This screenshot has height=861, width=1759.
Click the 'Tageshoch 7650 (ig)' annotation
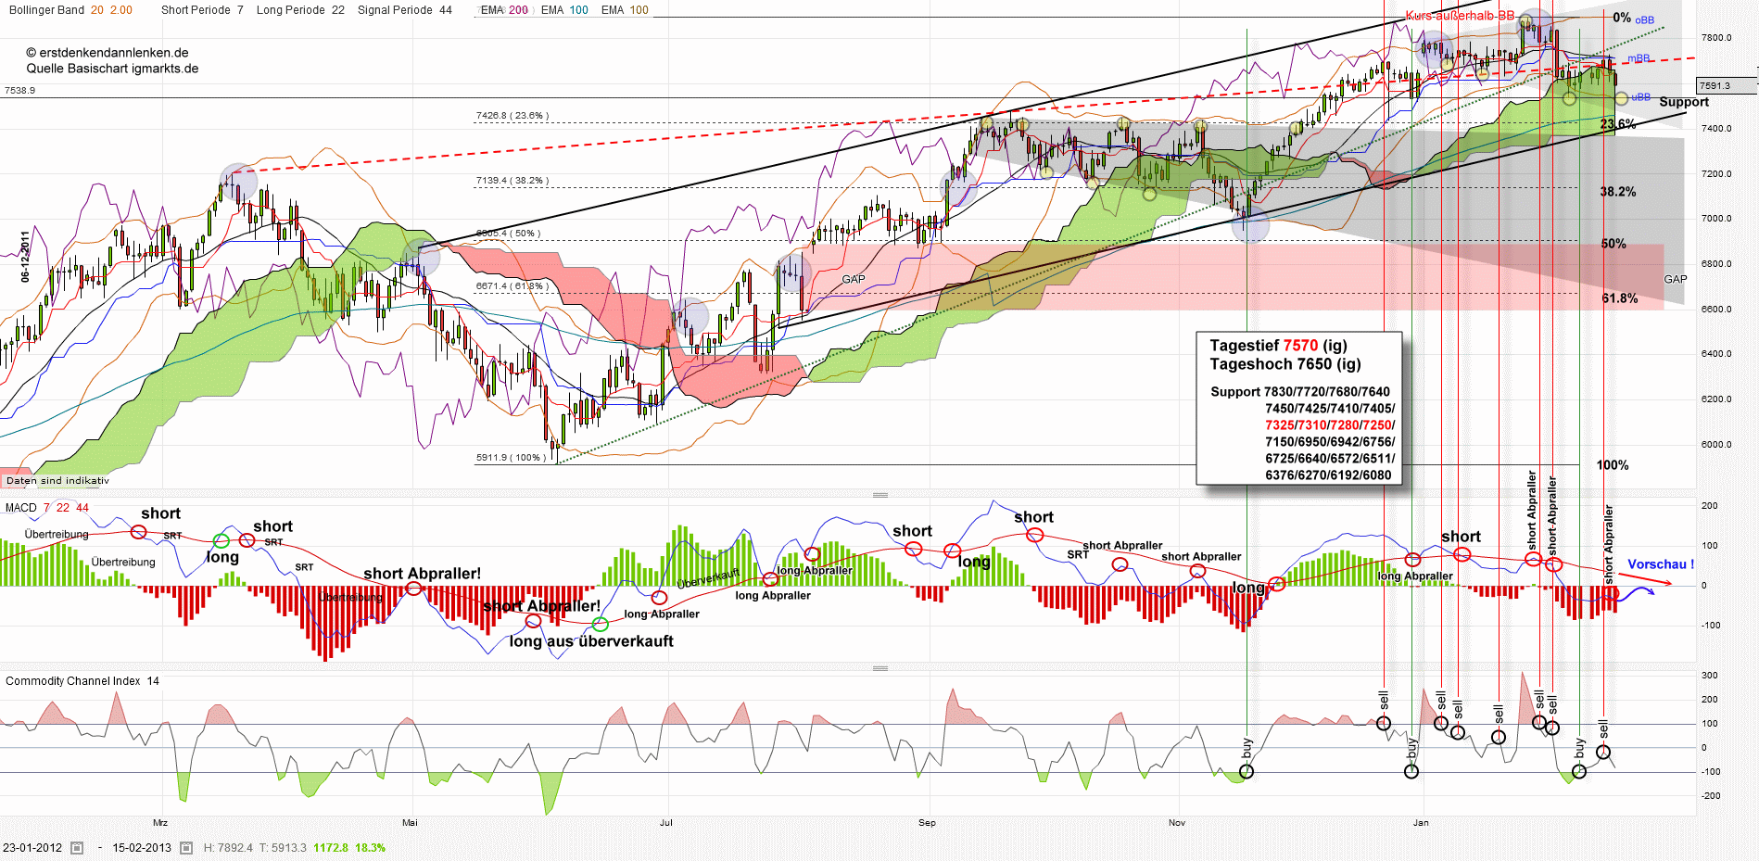coord(1284,364)
